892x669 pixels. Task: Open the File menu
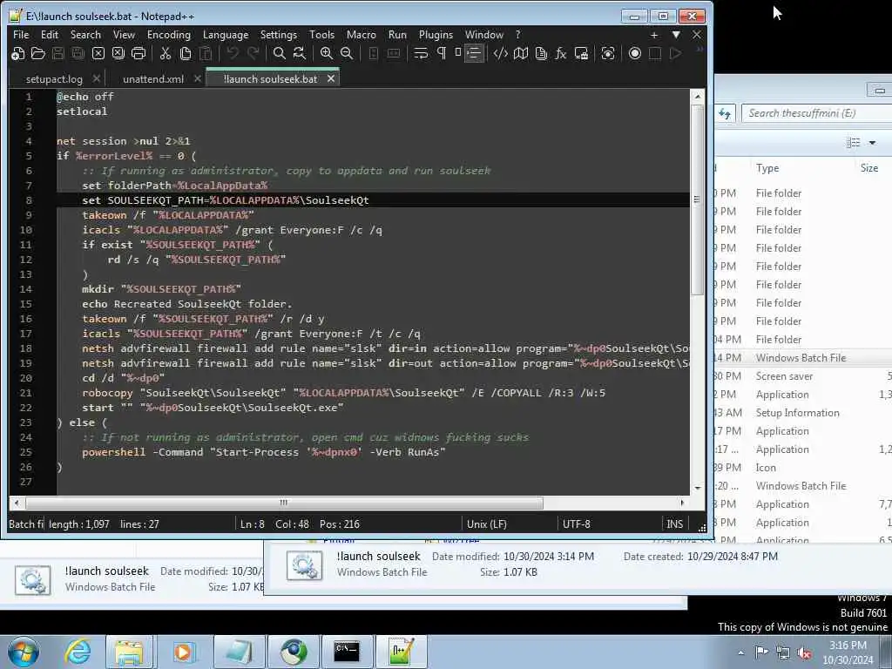(x=21, y=35)
